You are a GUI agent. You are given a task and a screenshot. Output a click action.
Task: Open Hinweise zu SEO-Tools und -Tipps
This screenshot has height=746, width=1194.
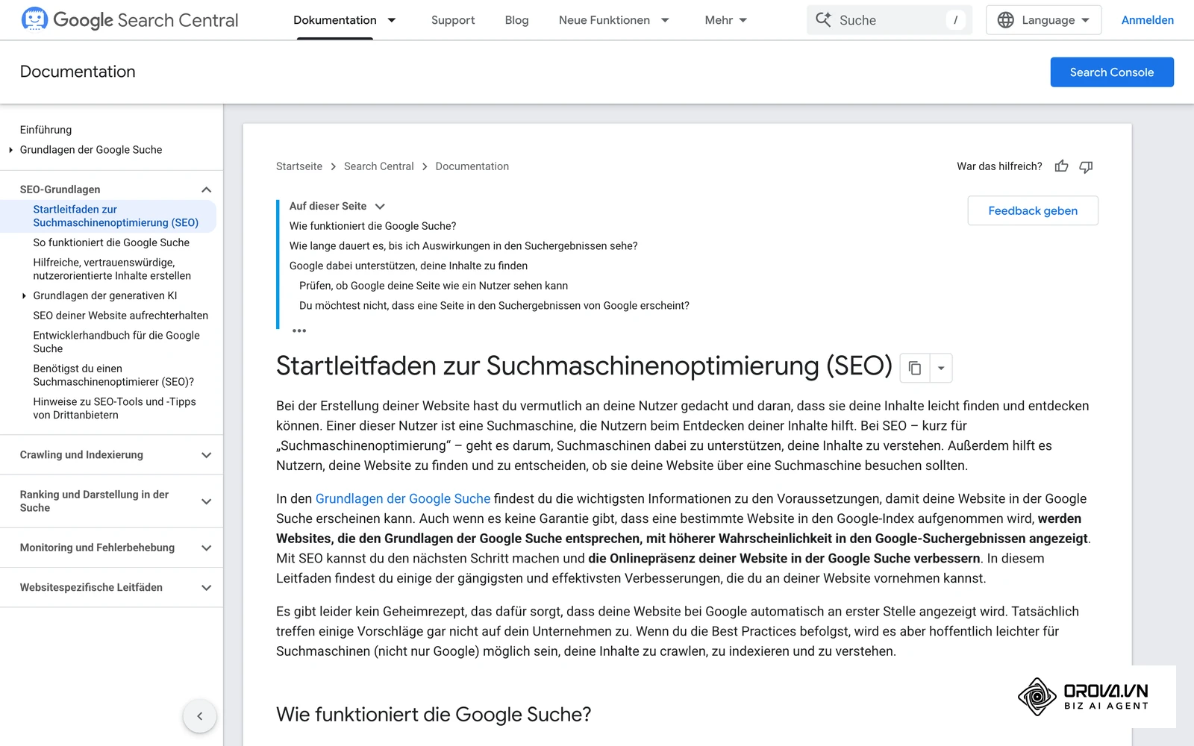point(114,409)
